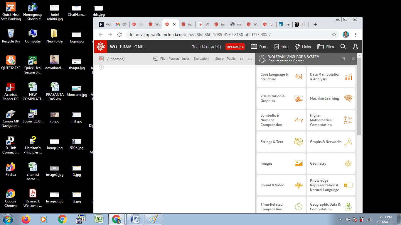Add new cell with plus circle
401x225 pixels.
pyautogui.click(x=101, y=67)
